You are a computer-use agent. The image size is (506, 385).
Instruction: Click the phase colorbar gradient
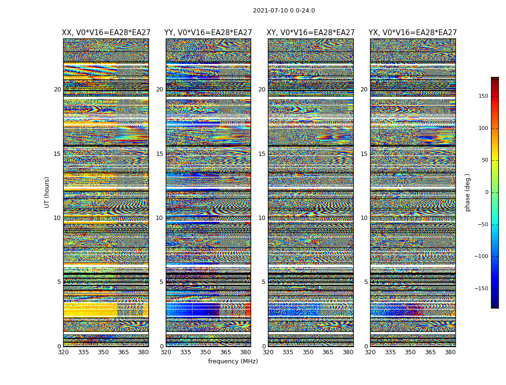coord(495,192)
